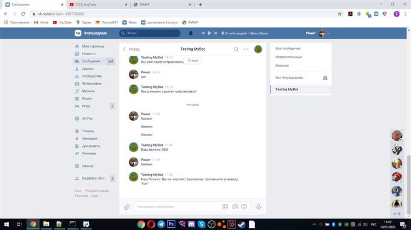Viewport: 411px width, 230px height.
Task: Open the Chrome three-dot menu
Action: [x=405, y=14]
